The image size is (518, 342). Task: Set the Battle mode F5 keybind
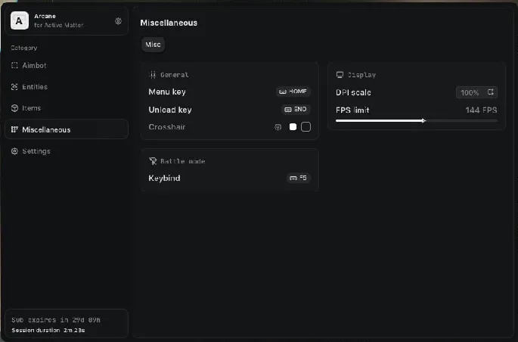coord(298,178)
